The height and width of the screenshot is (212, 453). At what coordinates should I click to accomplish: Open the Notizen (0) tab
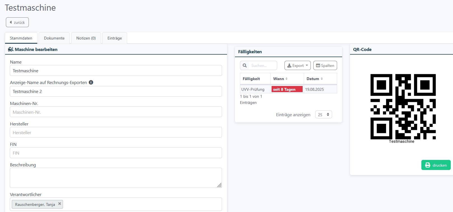point(86,38)
